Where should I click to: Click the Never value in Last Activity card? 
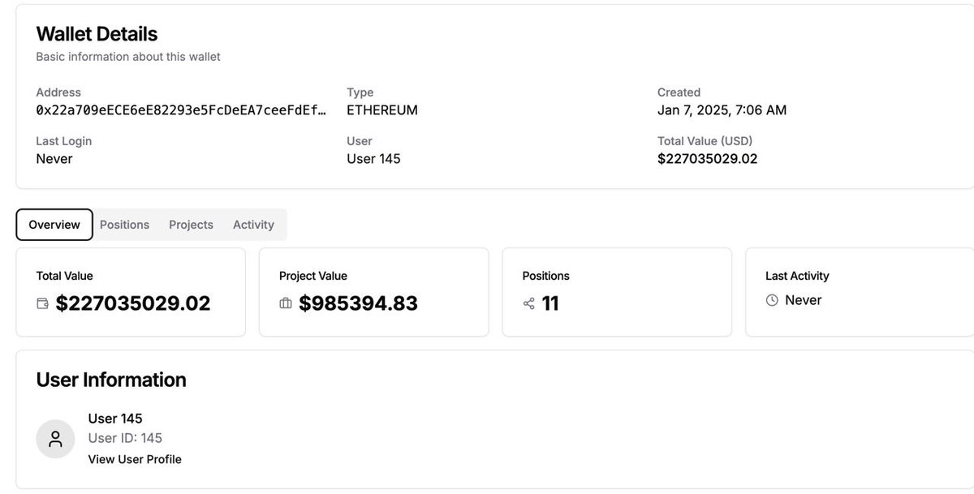tap(804, 300)
